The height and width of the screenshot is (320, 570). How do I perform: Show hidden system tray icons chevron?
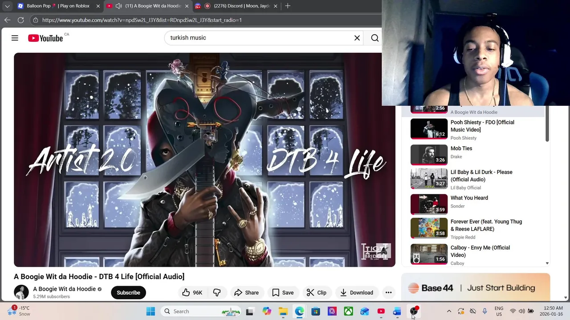pos(449,311)
